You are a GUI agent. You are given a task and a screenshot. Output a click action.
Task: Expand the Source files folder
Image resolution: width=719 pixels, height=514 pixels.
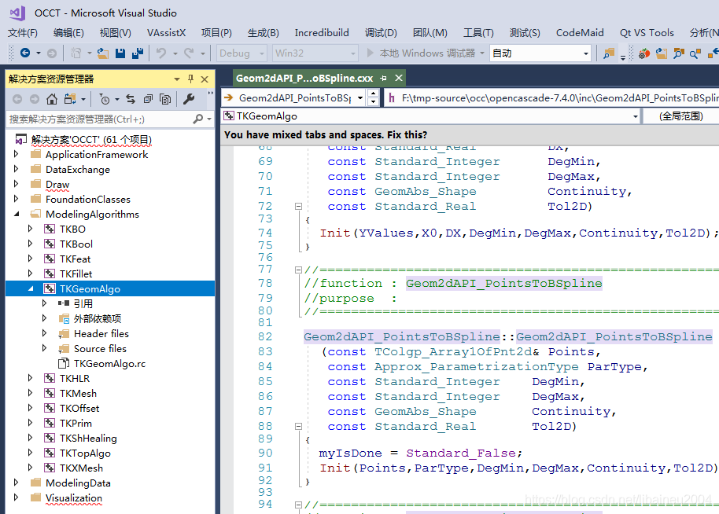[x=45, y=348]
